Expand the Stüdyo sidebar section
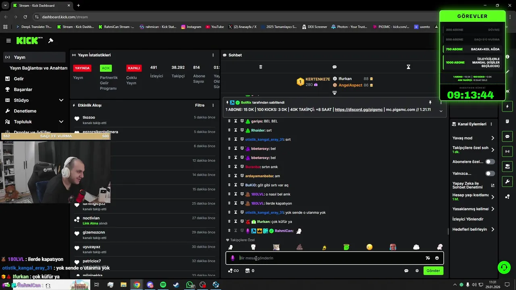516x290 pixels. [x=61, y=100]
